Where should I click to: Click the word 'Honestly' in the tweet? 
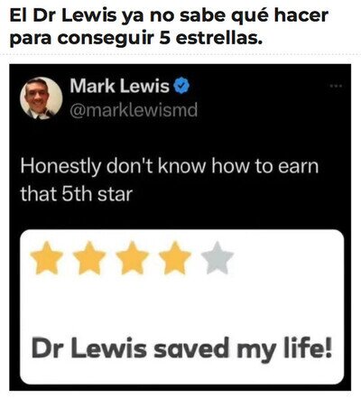click(60, 167)
